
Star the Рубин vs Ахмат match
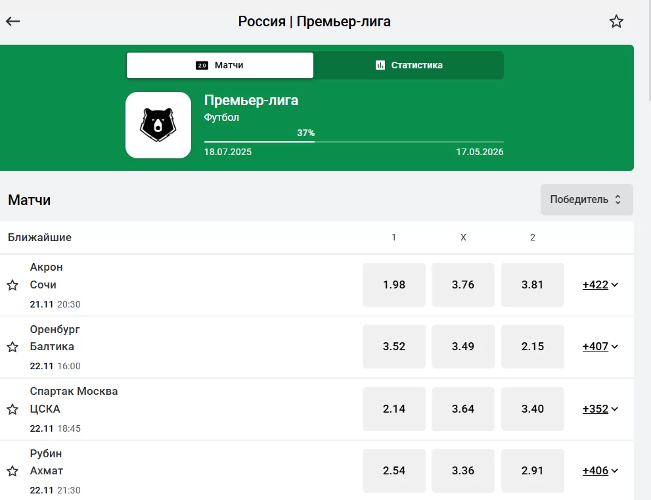[12, 471]
